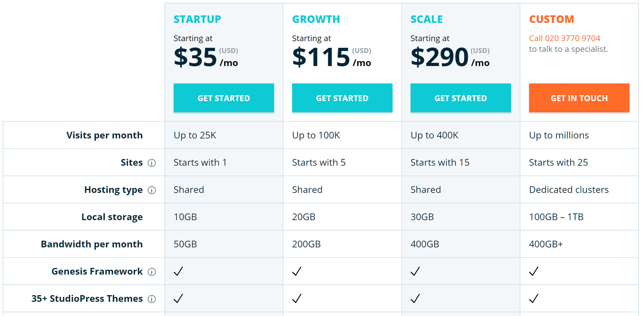Click the info icon next to Sites

(x=151, y=163)
